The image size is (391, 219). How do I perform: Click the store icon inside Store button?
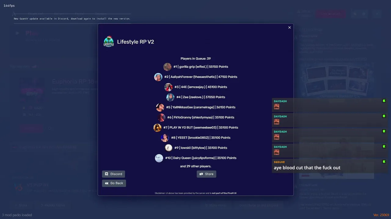pyautogui.click(x=201, y=174)
